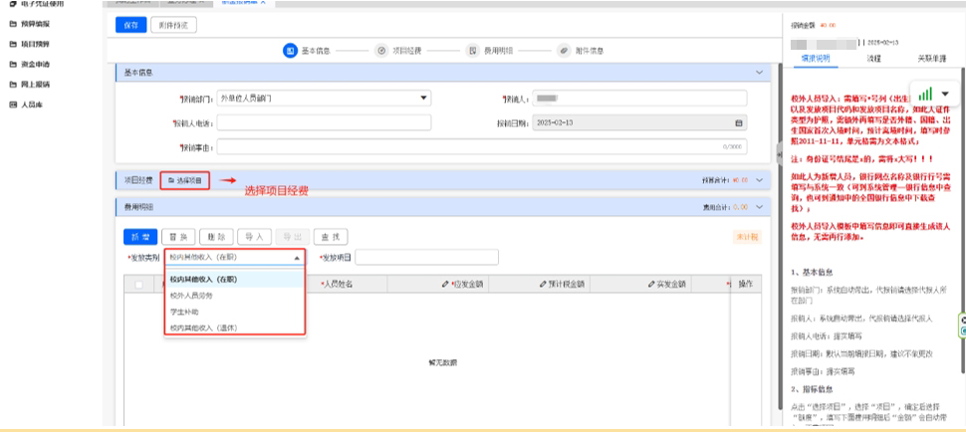Click the 基本信息 step icon
966x432 pixels.
[291, 50]
